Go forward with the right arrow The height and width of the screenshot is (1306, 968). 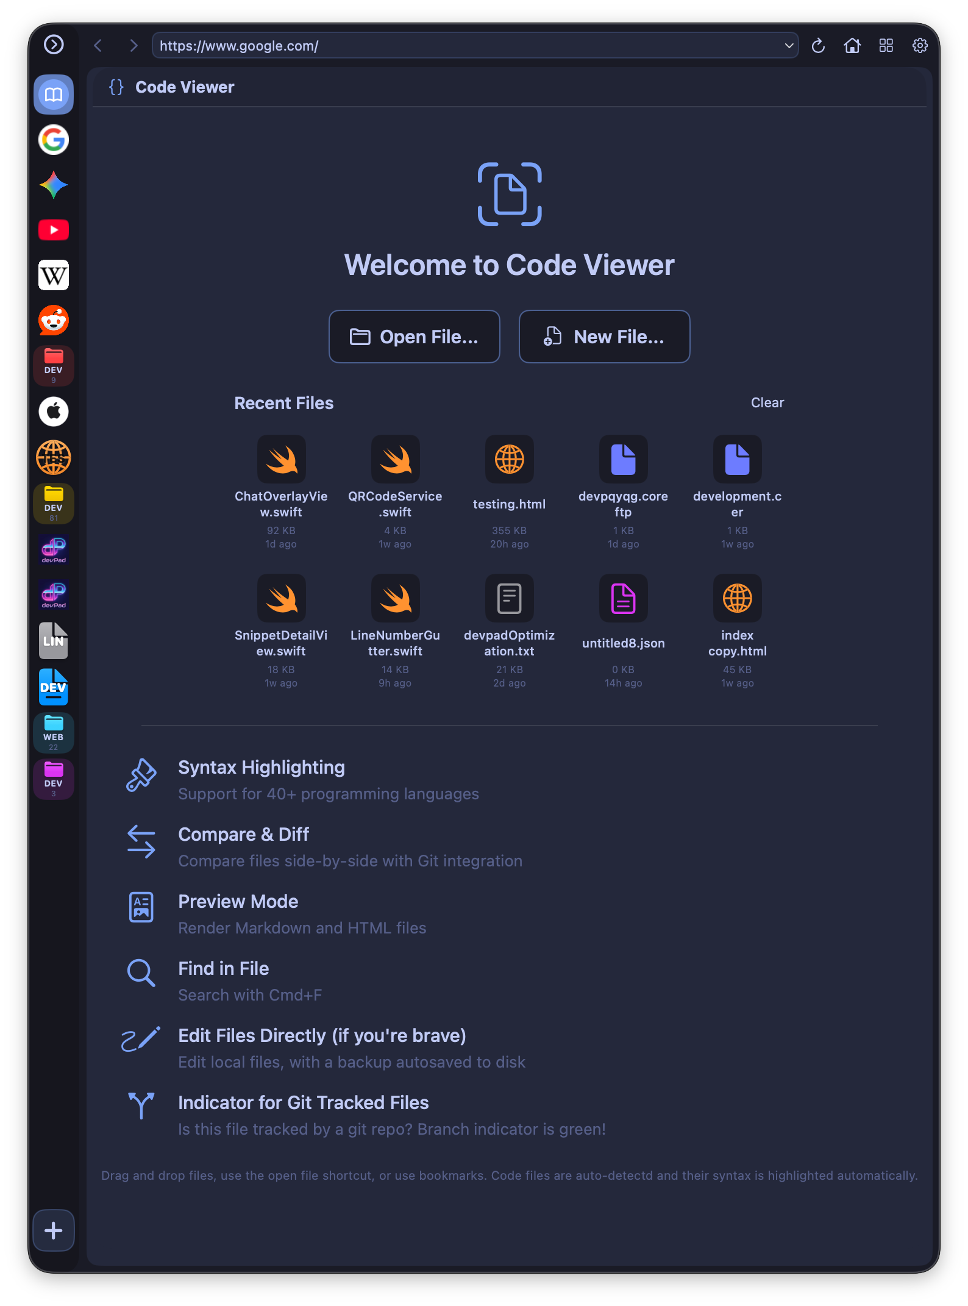click(x=133, y=45)
